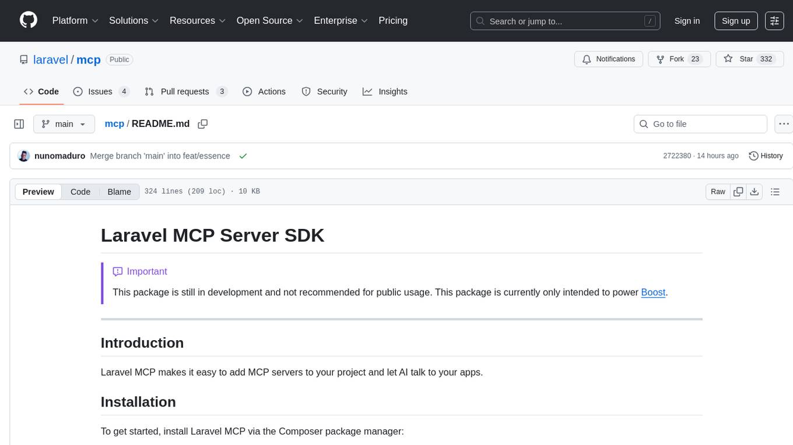Screen dimensions: 793x445
Task: Open nunomaduro's avatar
Action: (24, 156)
